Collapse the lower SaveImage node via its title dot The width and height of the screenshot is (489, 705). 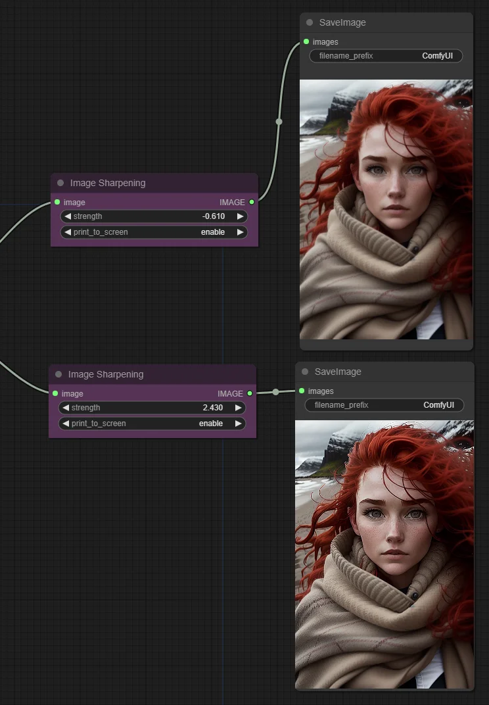tap(305, 372)
